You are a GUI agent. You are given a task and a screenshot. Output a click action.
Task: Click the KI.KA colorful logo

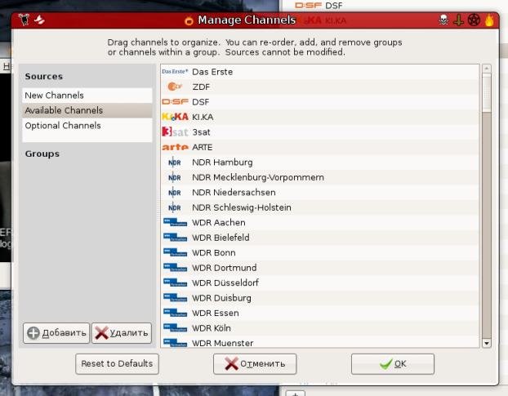click(175, 117)
